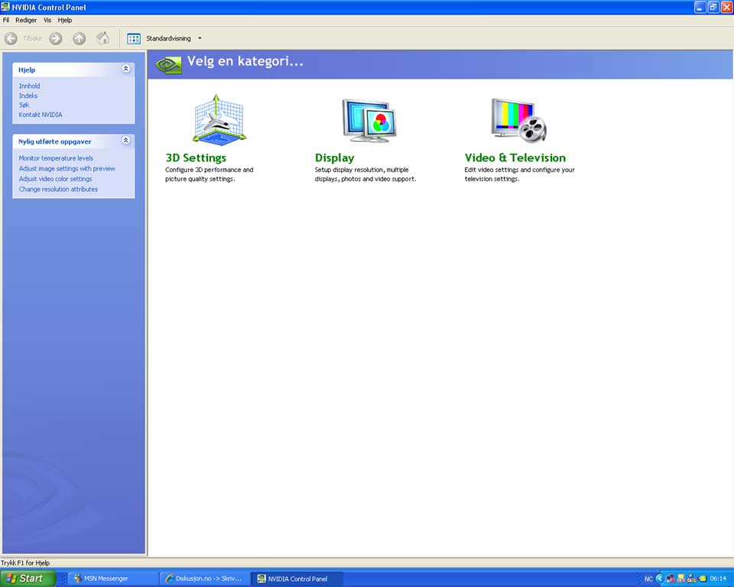Open Adjust video color settings task

pos(55,179)
